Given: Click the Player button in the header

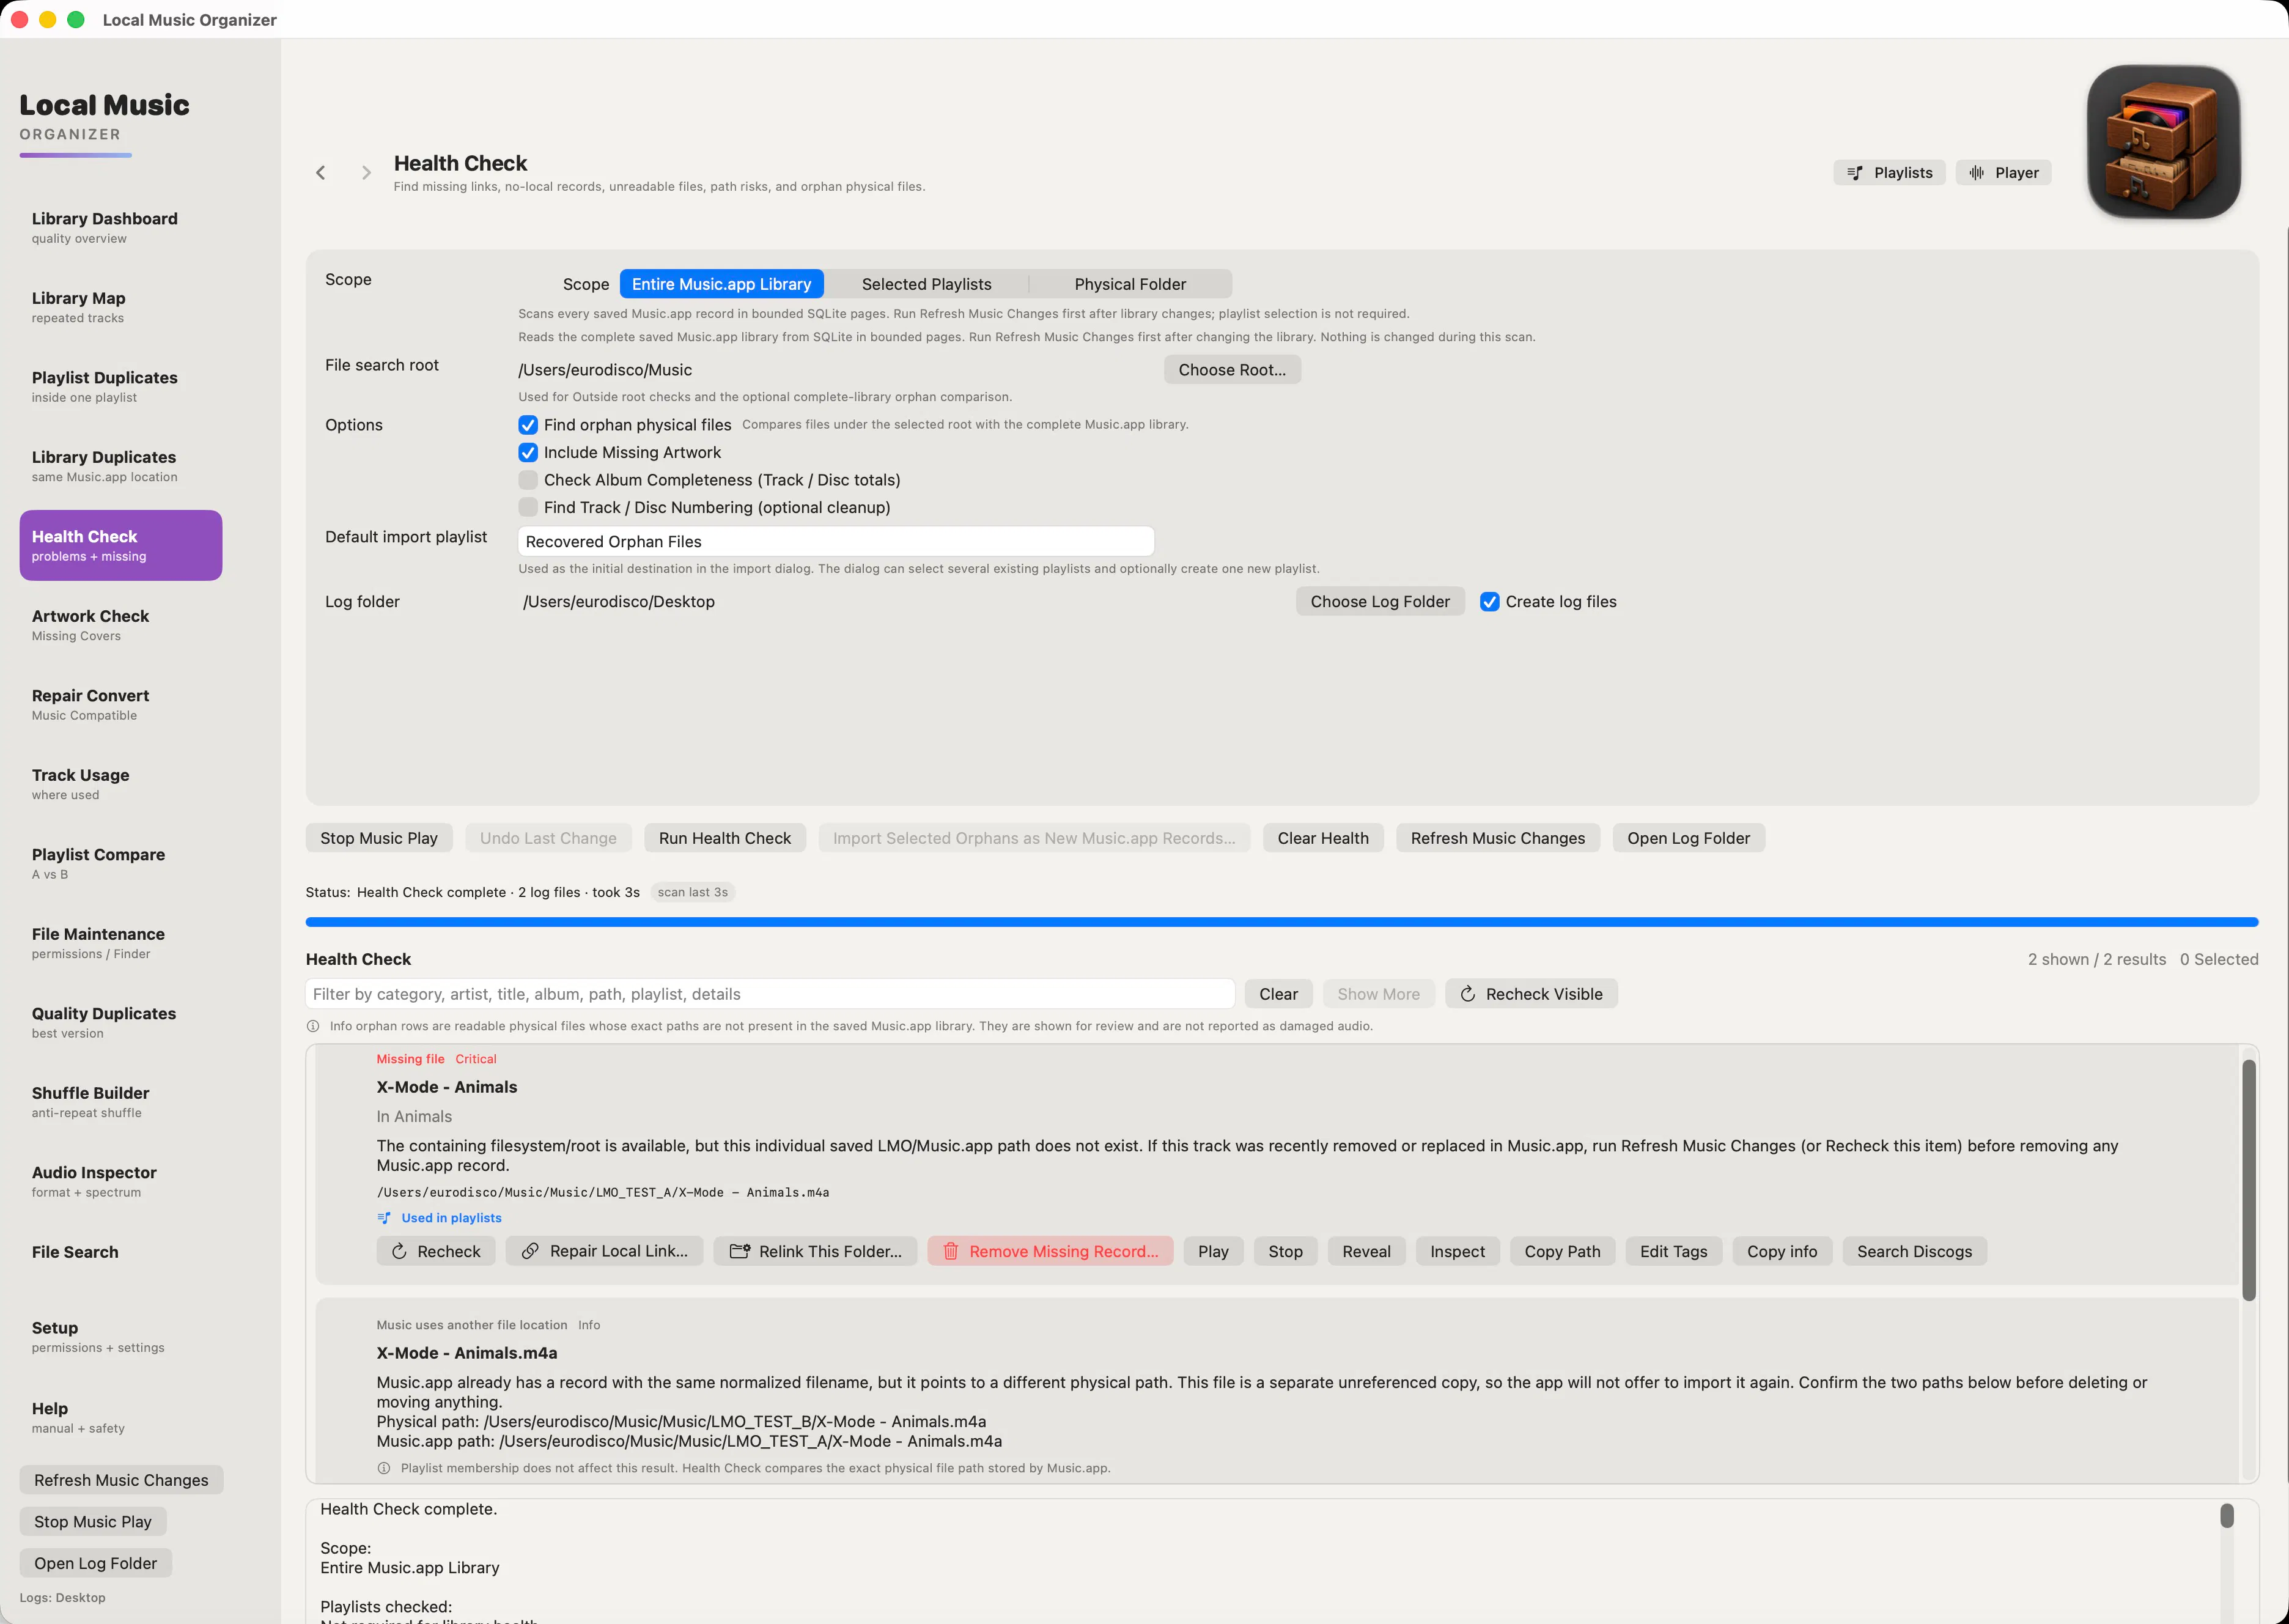Looking at the screenshot, I should [2003, 173].
